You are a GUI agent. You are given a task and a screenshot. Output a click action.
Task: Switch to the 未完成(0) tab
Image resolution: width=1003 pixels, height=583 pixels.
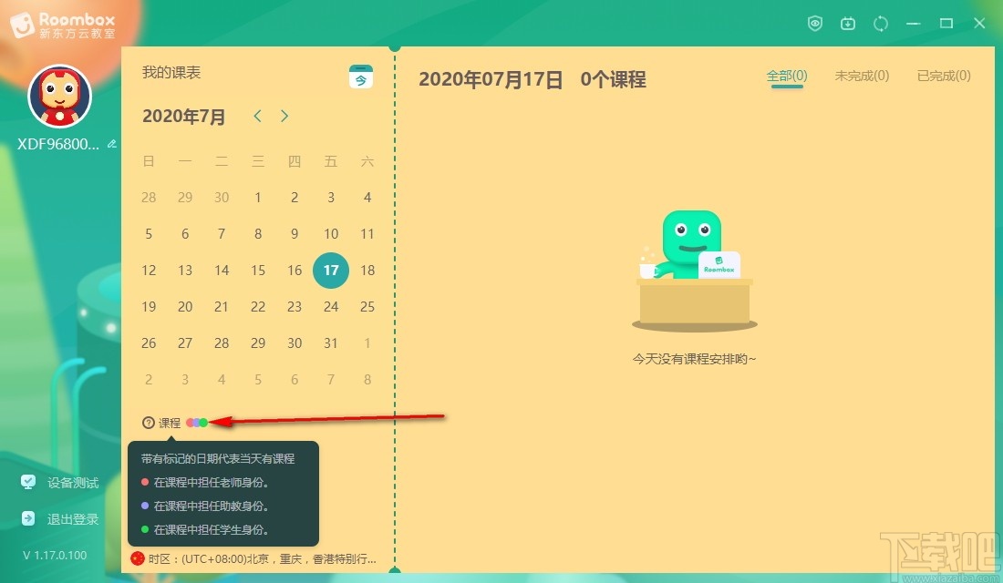pos(862,77)
